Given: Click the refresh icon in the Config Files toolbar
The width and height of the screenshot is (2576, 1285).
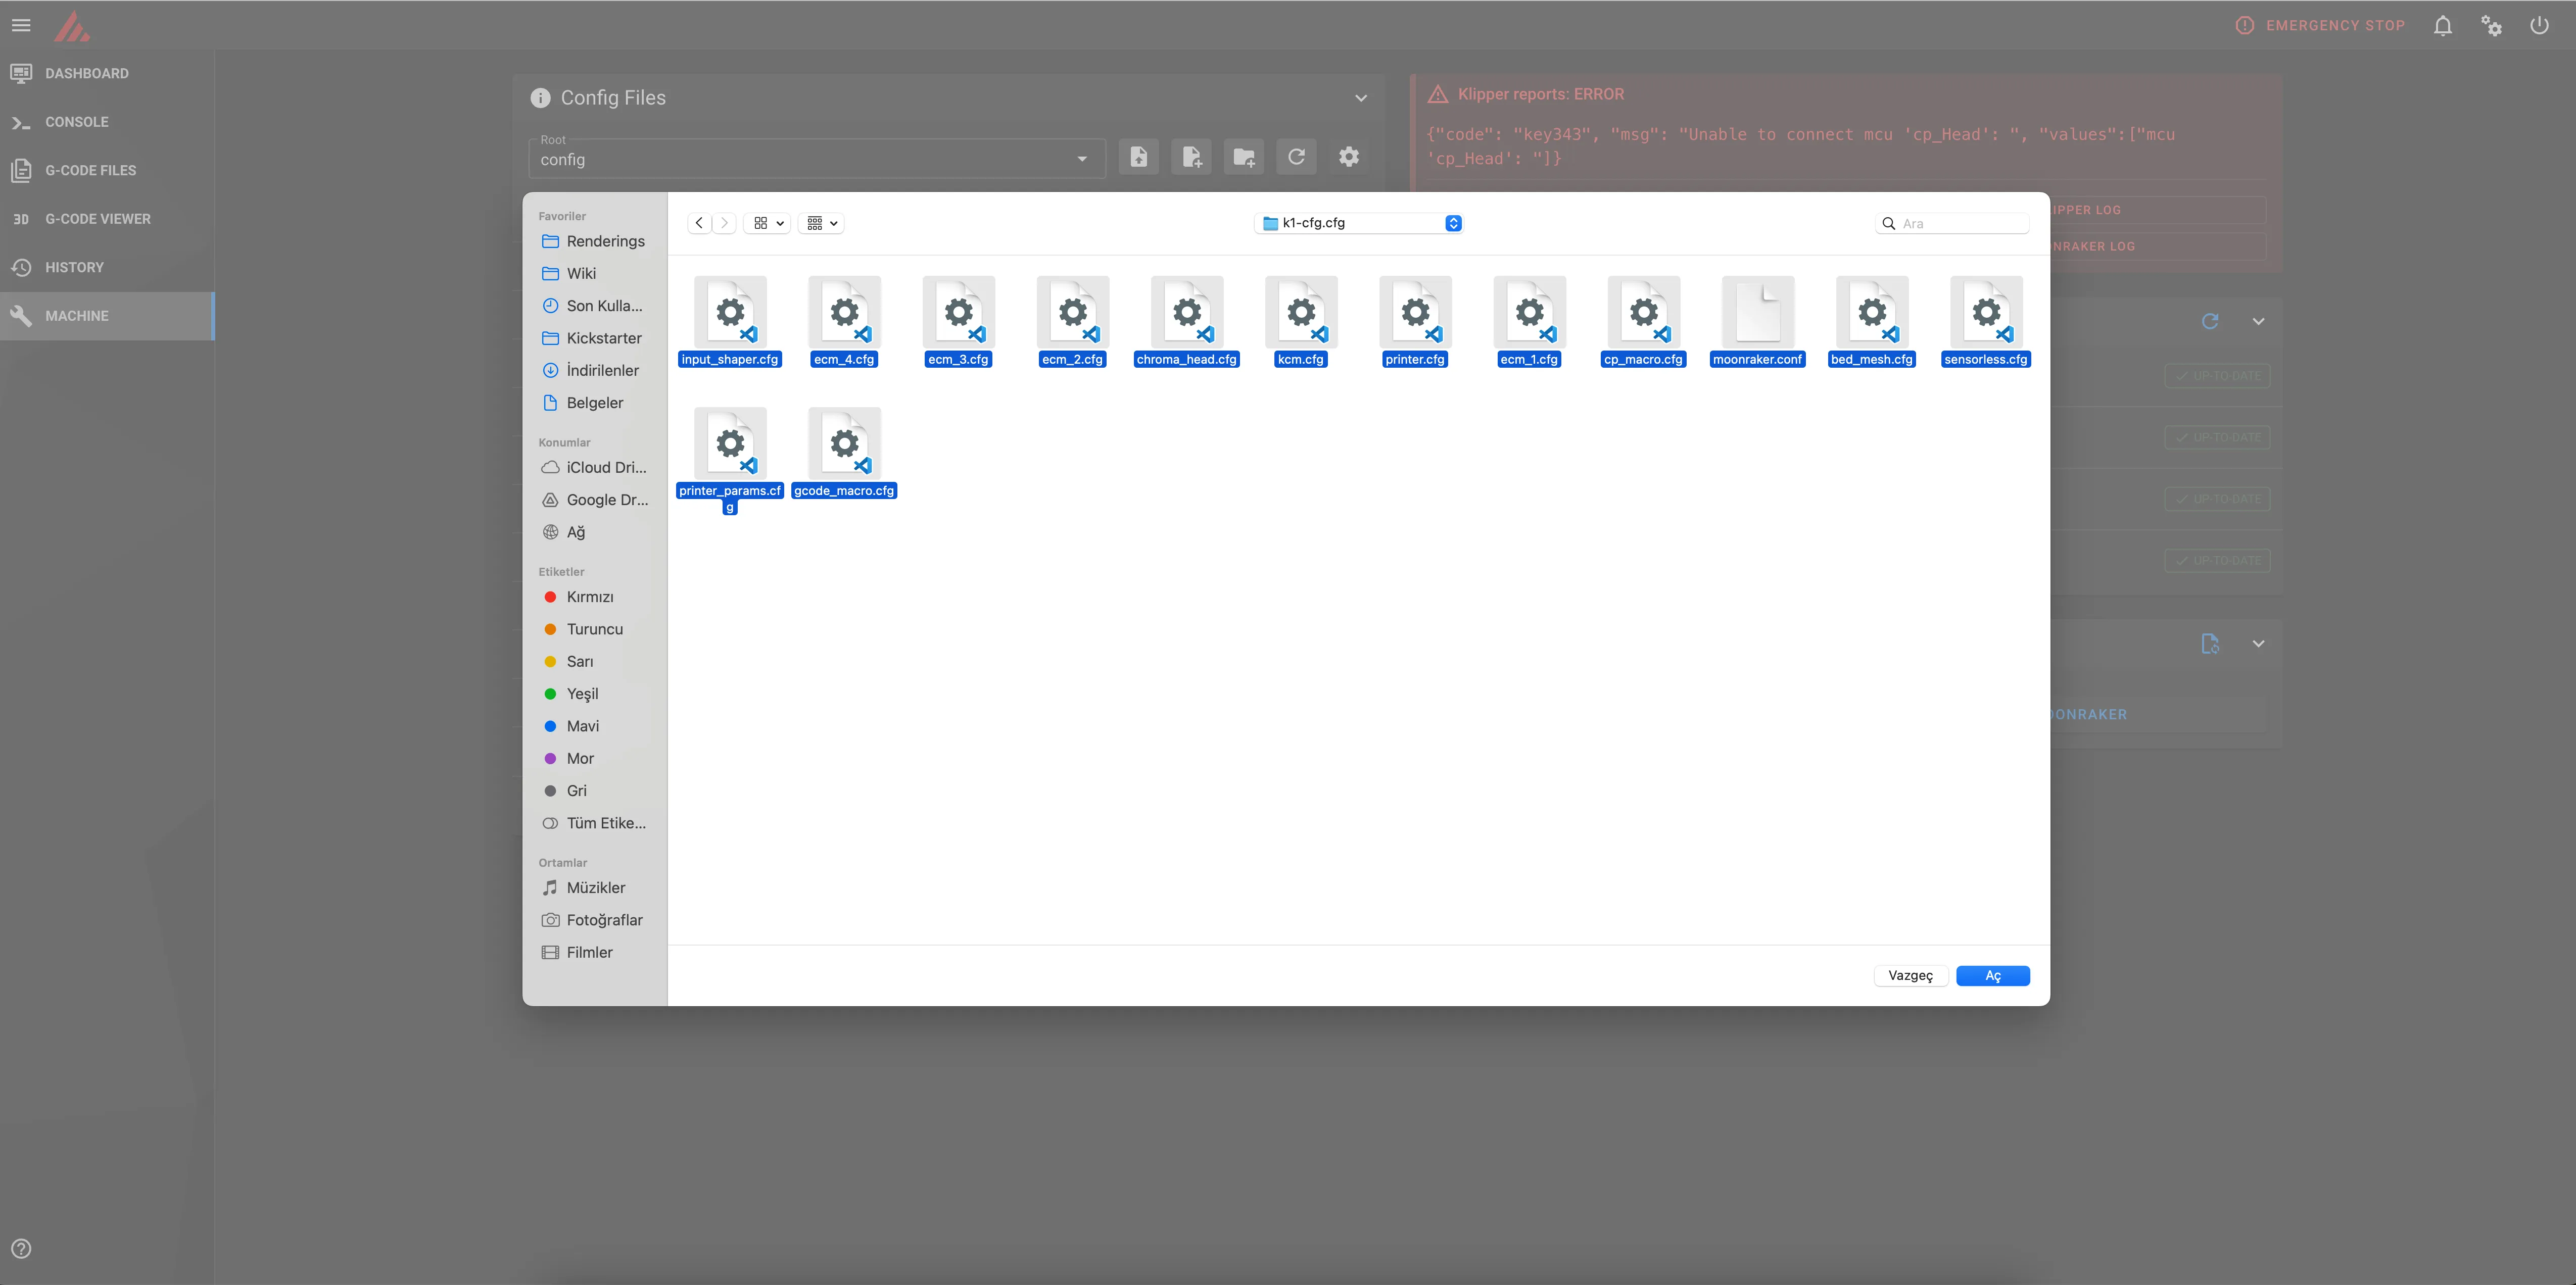Looking at the screenshot, I should pyautogui.click(x=1296, y=157).
